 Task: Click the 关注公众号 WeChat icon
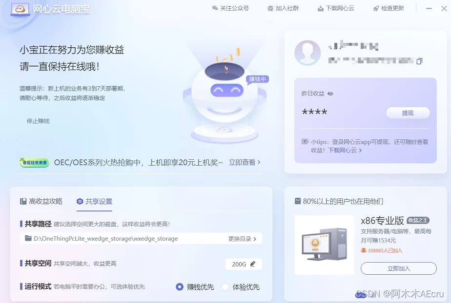[215, 8]
